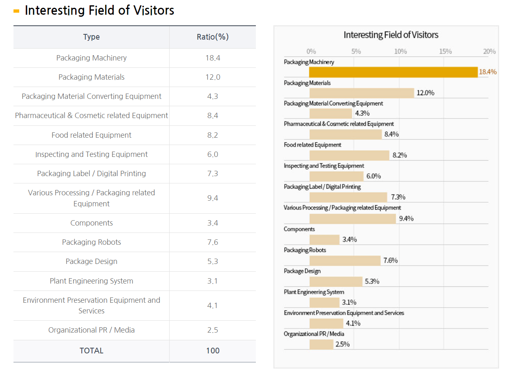Click the 9.4% data label in the chart
Viewport: 506px width, 382px height.
(x=406, y=219)
